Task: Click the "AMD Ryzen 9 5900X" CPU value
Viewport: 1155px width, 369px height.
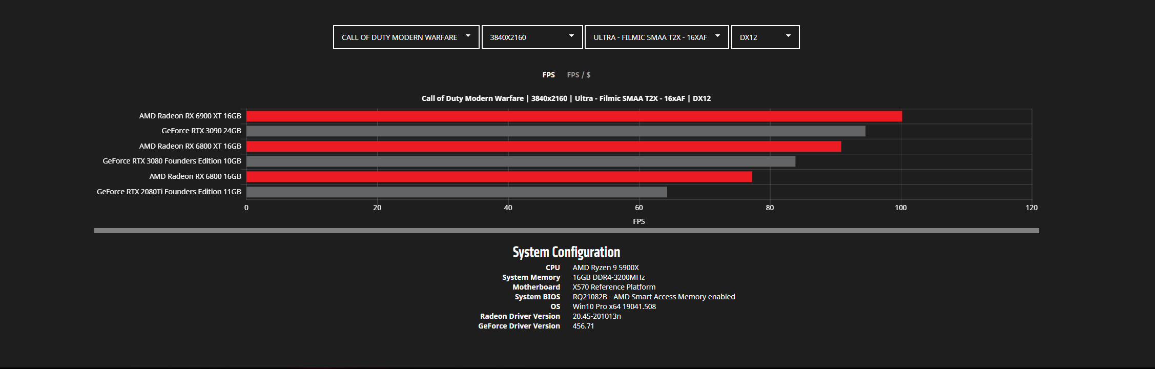Action: point(606,268)
